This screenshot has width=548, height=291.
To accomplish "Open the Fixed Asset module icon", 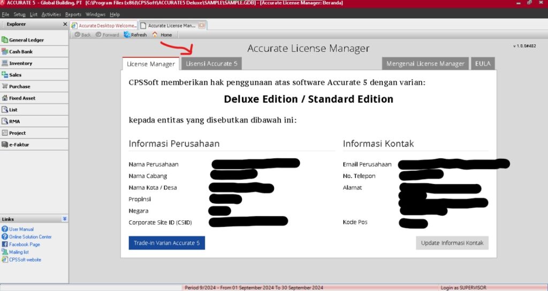I will pos(4,98).
